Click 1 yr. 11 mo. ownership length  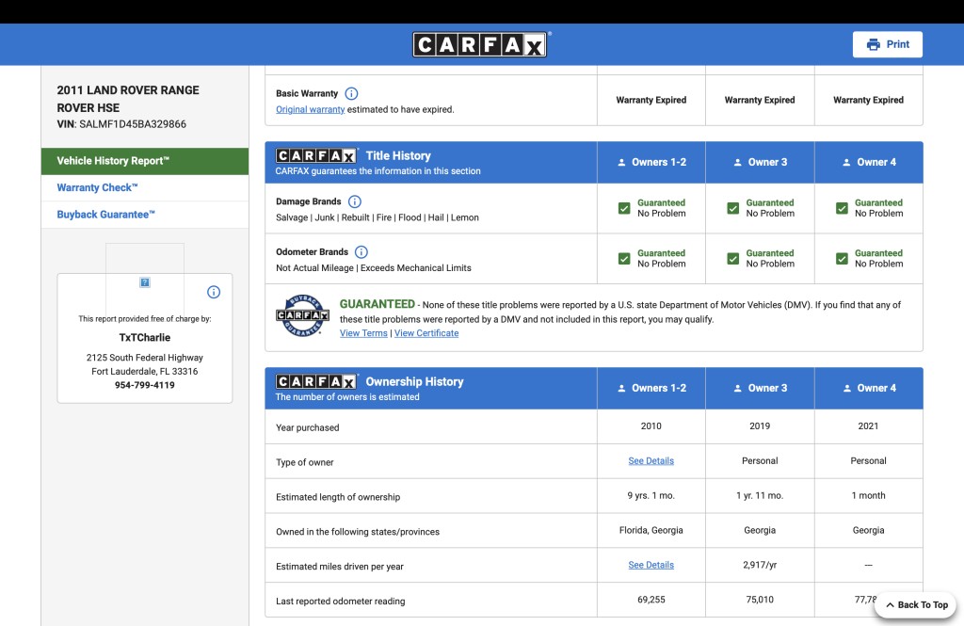click(x=760, y=496)
